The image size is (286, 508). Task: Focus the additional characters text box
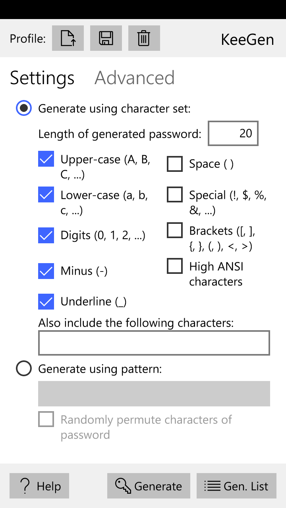(154, 343)
